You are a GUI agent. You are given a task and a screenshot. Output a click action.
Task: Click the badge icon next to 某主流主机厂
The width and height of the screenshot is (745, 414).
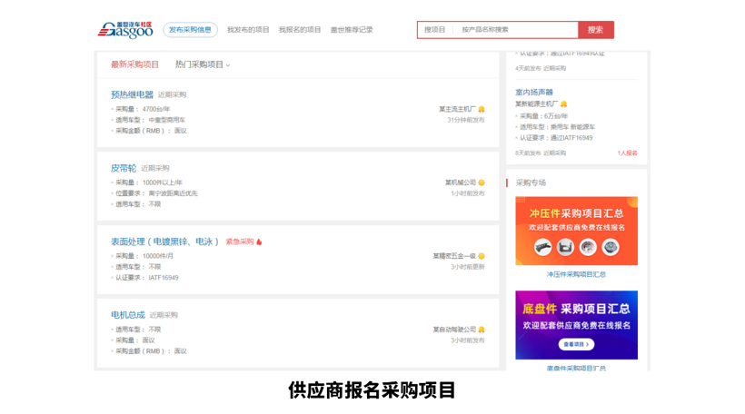(482, 109)
